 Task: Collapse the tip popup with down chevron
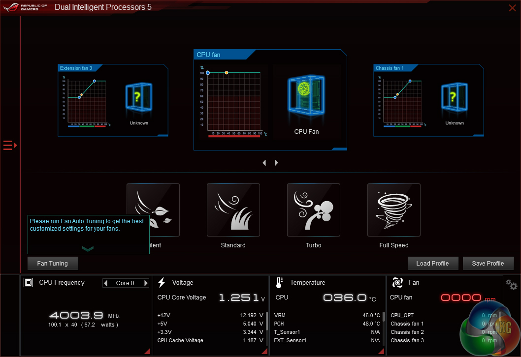pyautogui.click(x=88, y=248)
